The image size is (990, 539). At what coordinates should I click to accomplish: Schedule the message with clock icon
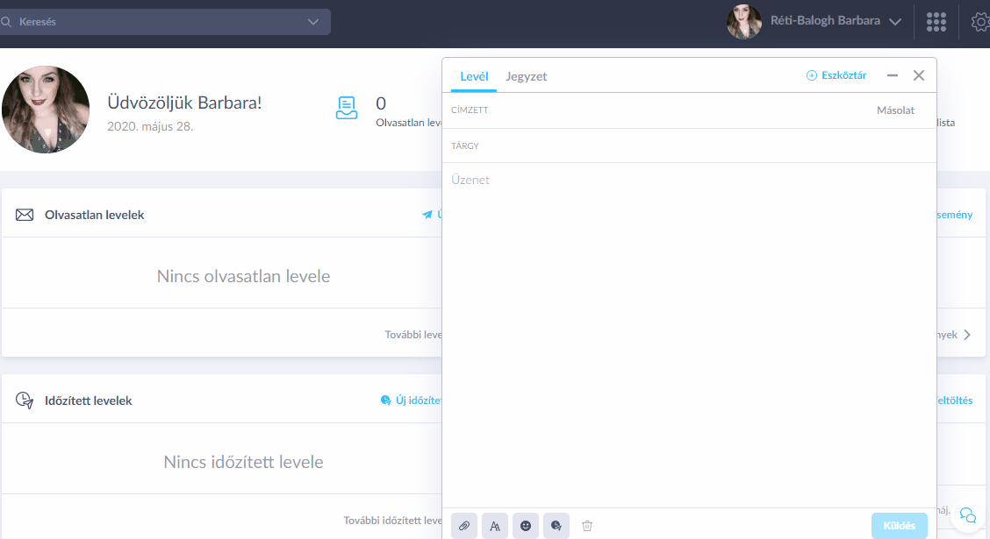coord(556,526)
